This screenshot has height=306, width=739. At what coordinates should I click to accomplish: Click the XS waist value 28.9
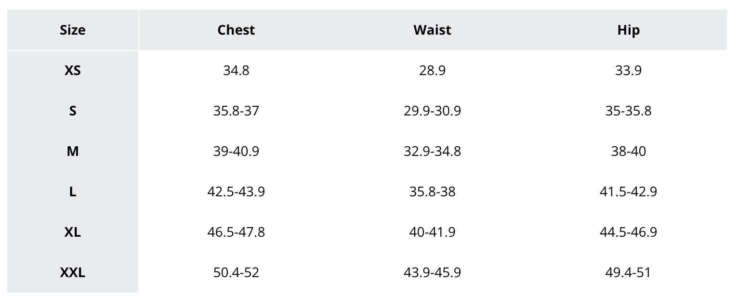tap(432, 71)
